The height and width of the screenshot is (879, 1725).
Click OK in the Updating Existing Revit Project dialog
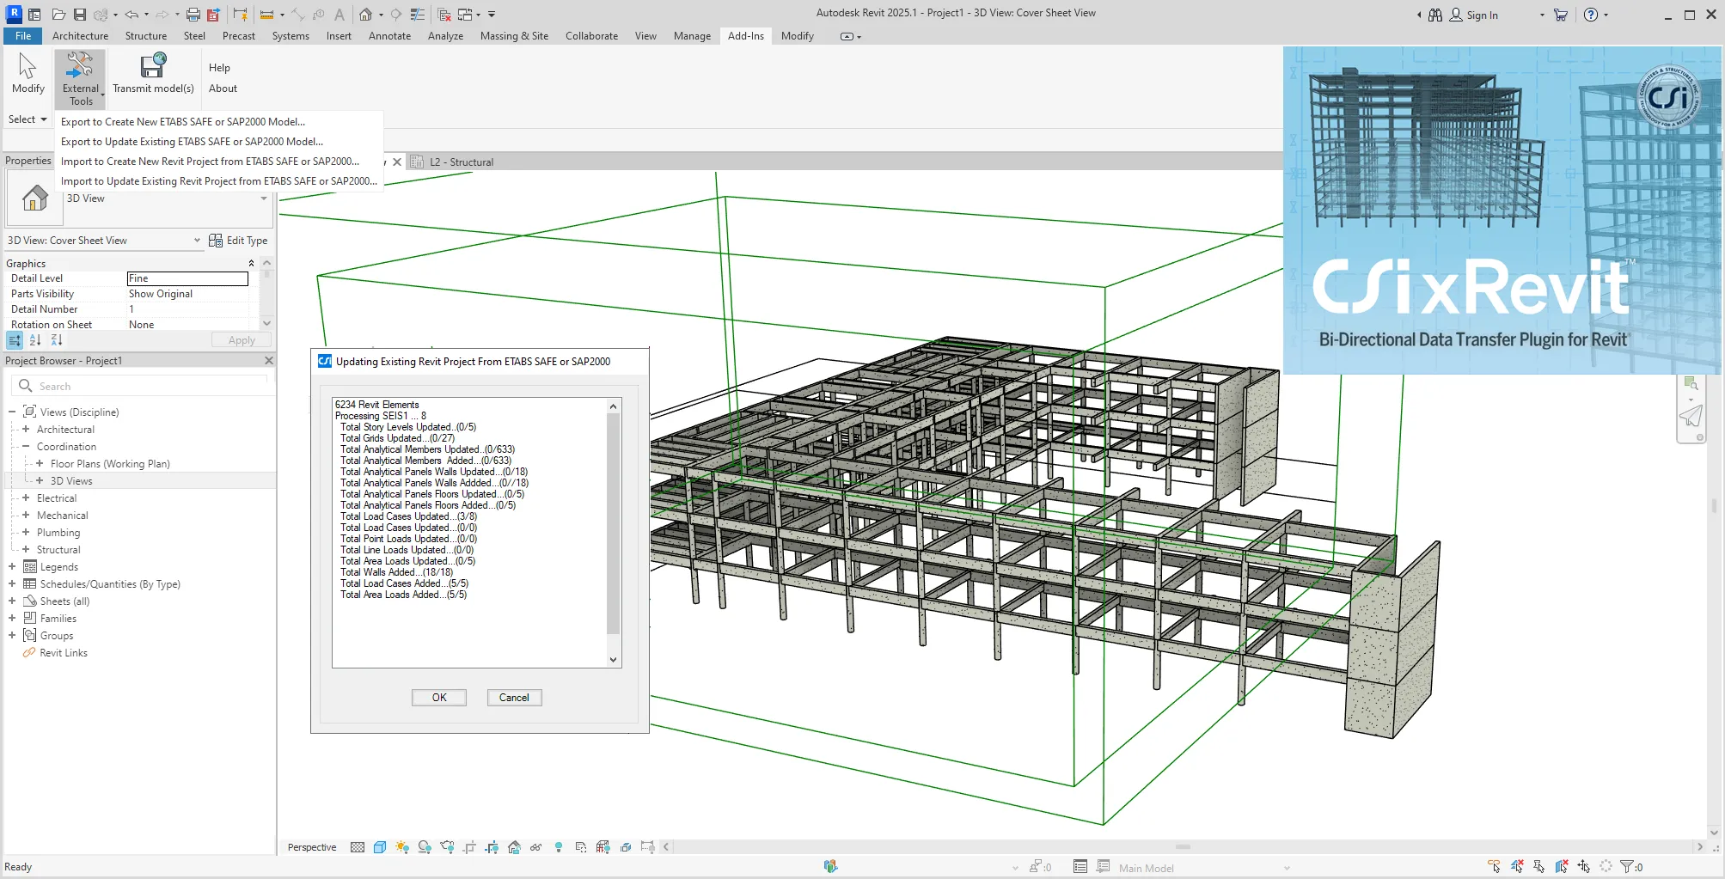click(x=439, y=698)
